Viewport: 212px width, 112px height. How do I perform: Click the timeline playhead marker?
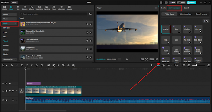[x=25, y=69]
